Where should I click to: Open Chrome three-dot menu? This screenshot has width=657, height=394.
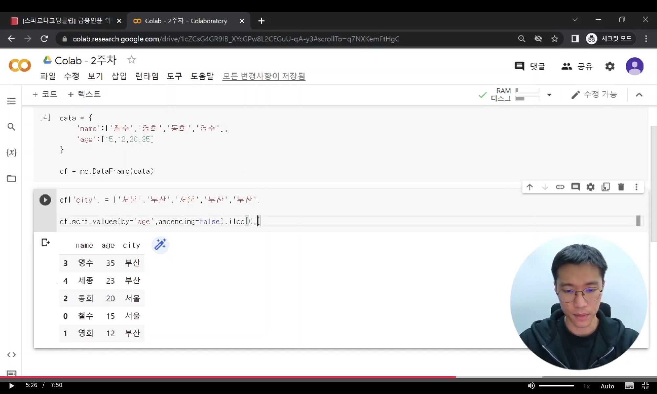pos(646,39)
